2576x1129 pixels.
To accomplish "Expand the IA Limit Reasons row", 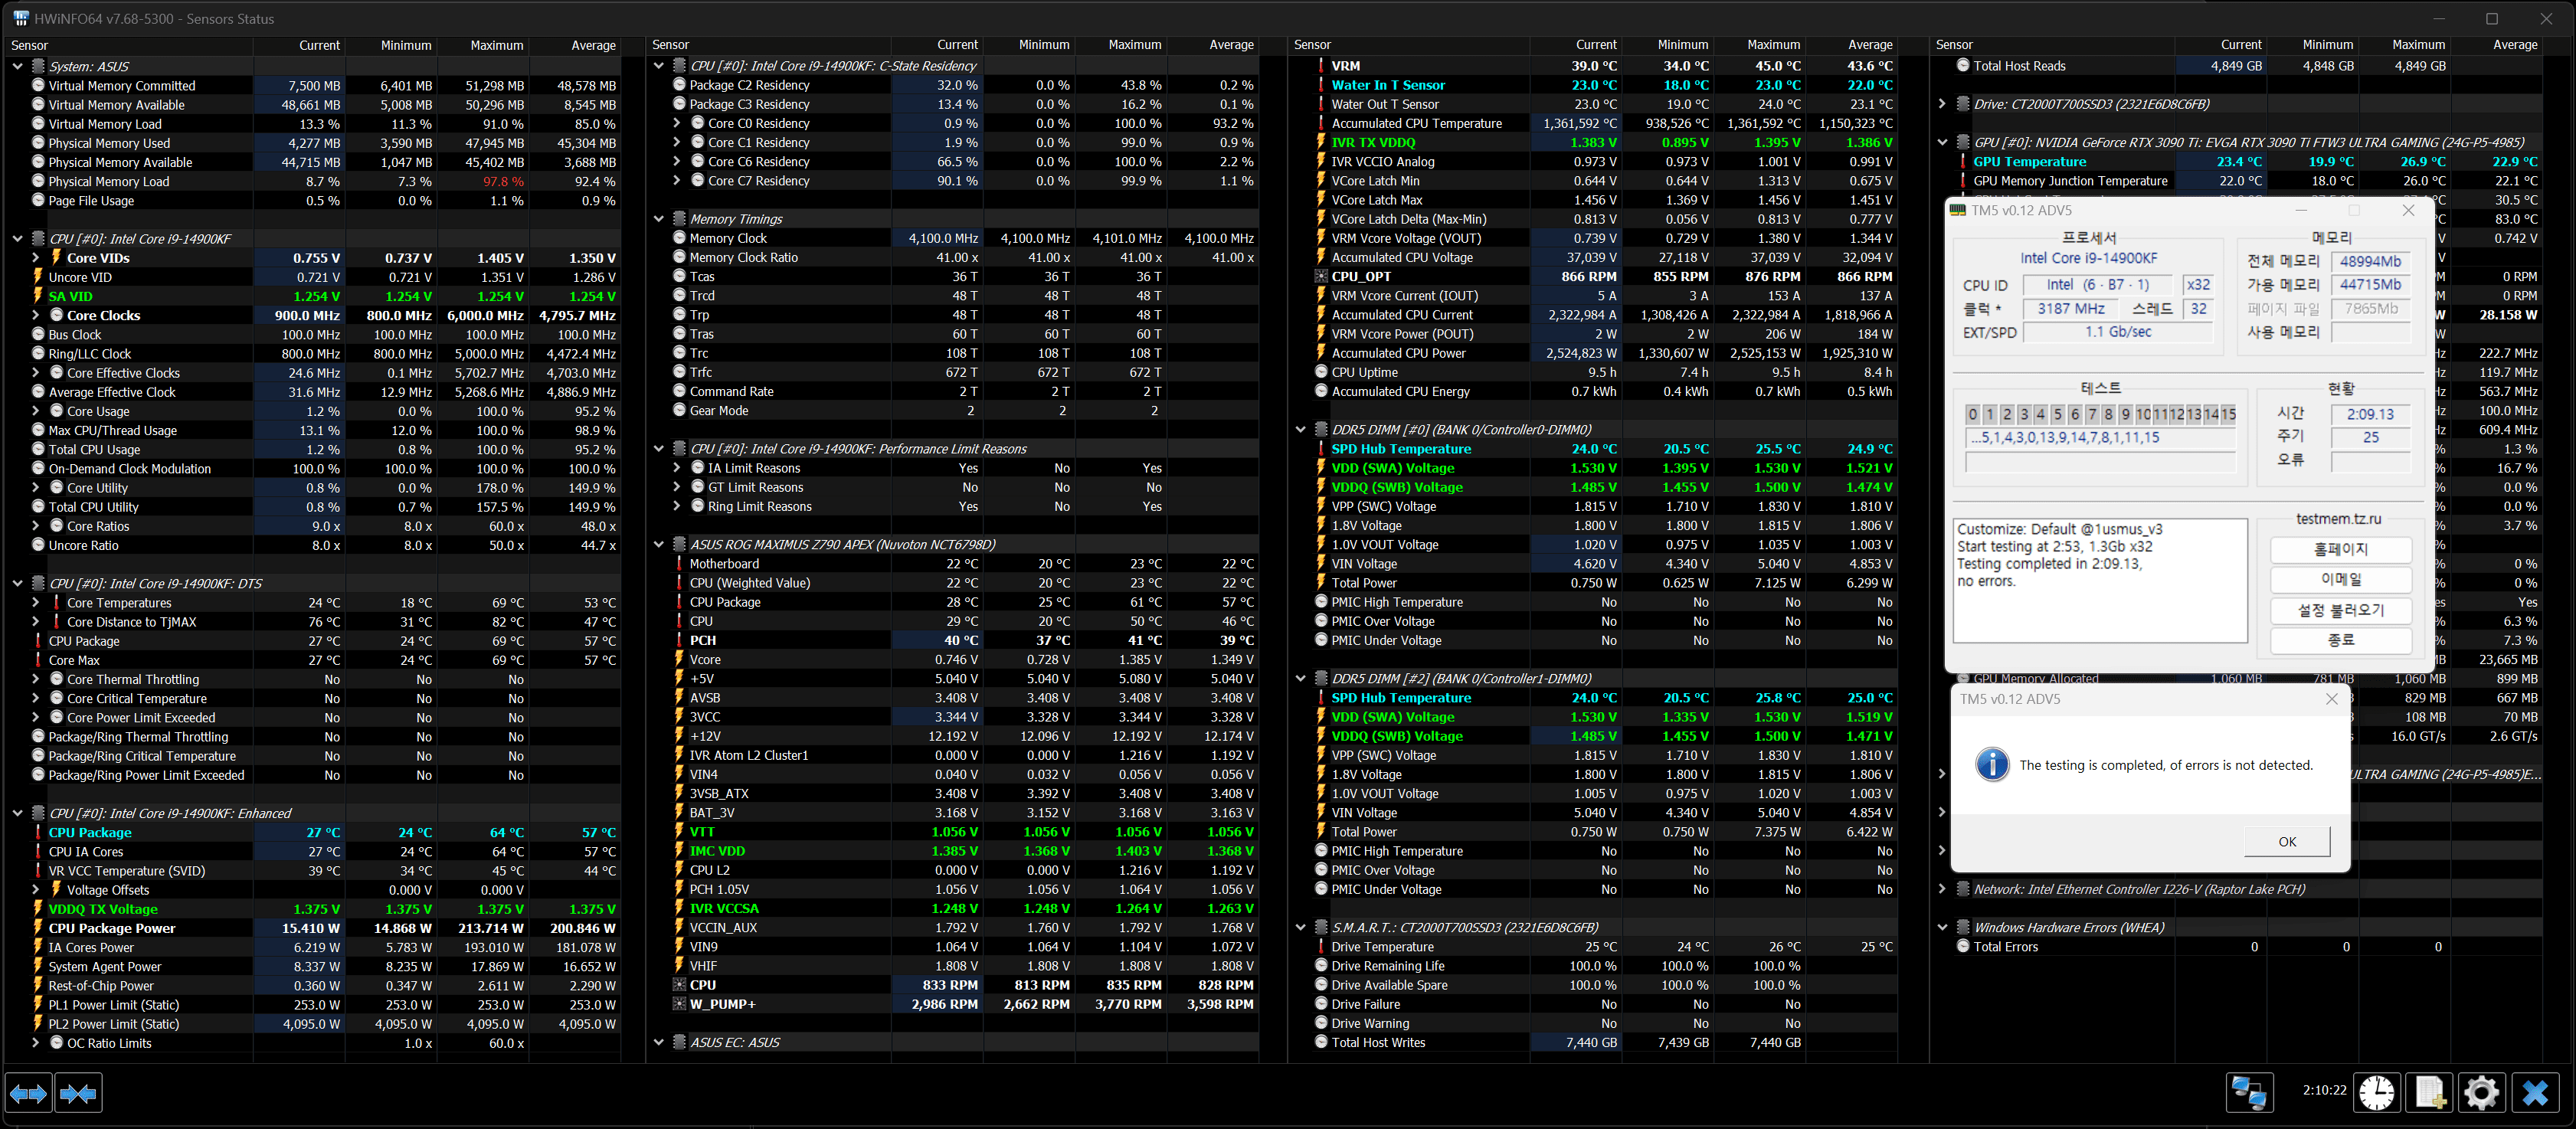I will click(x=677, y=468).
